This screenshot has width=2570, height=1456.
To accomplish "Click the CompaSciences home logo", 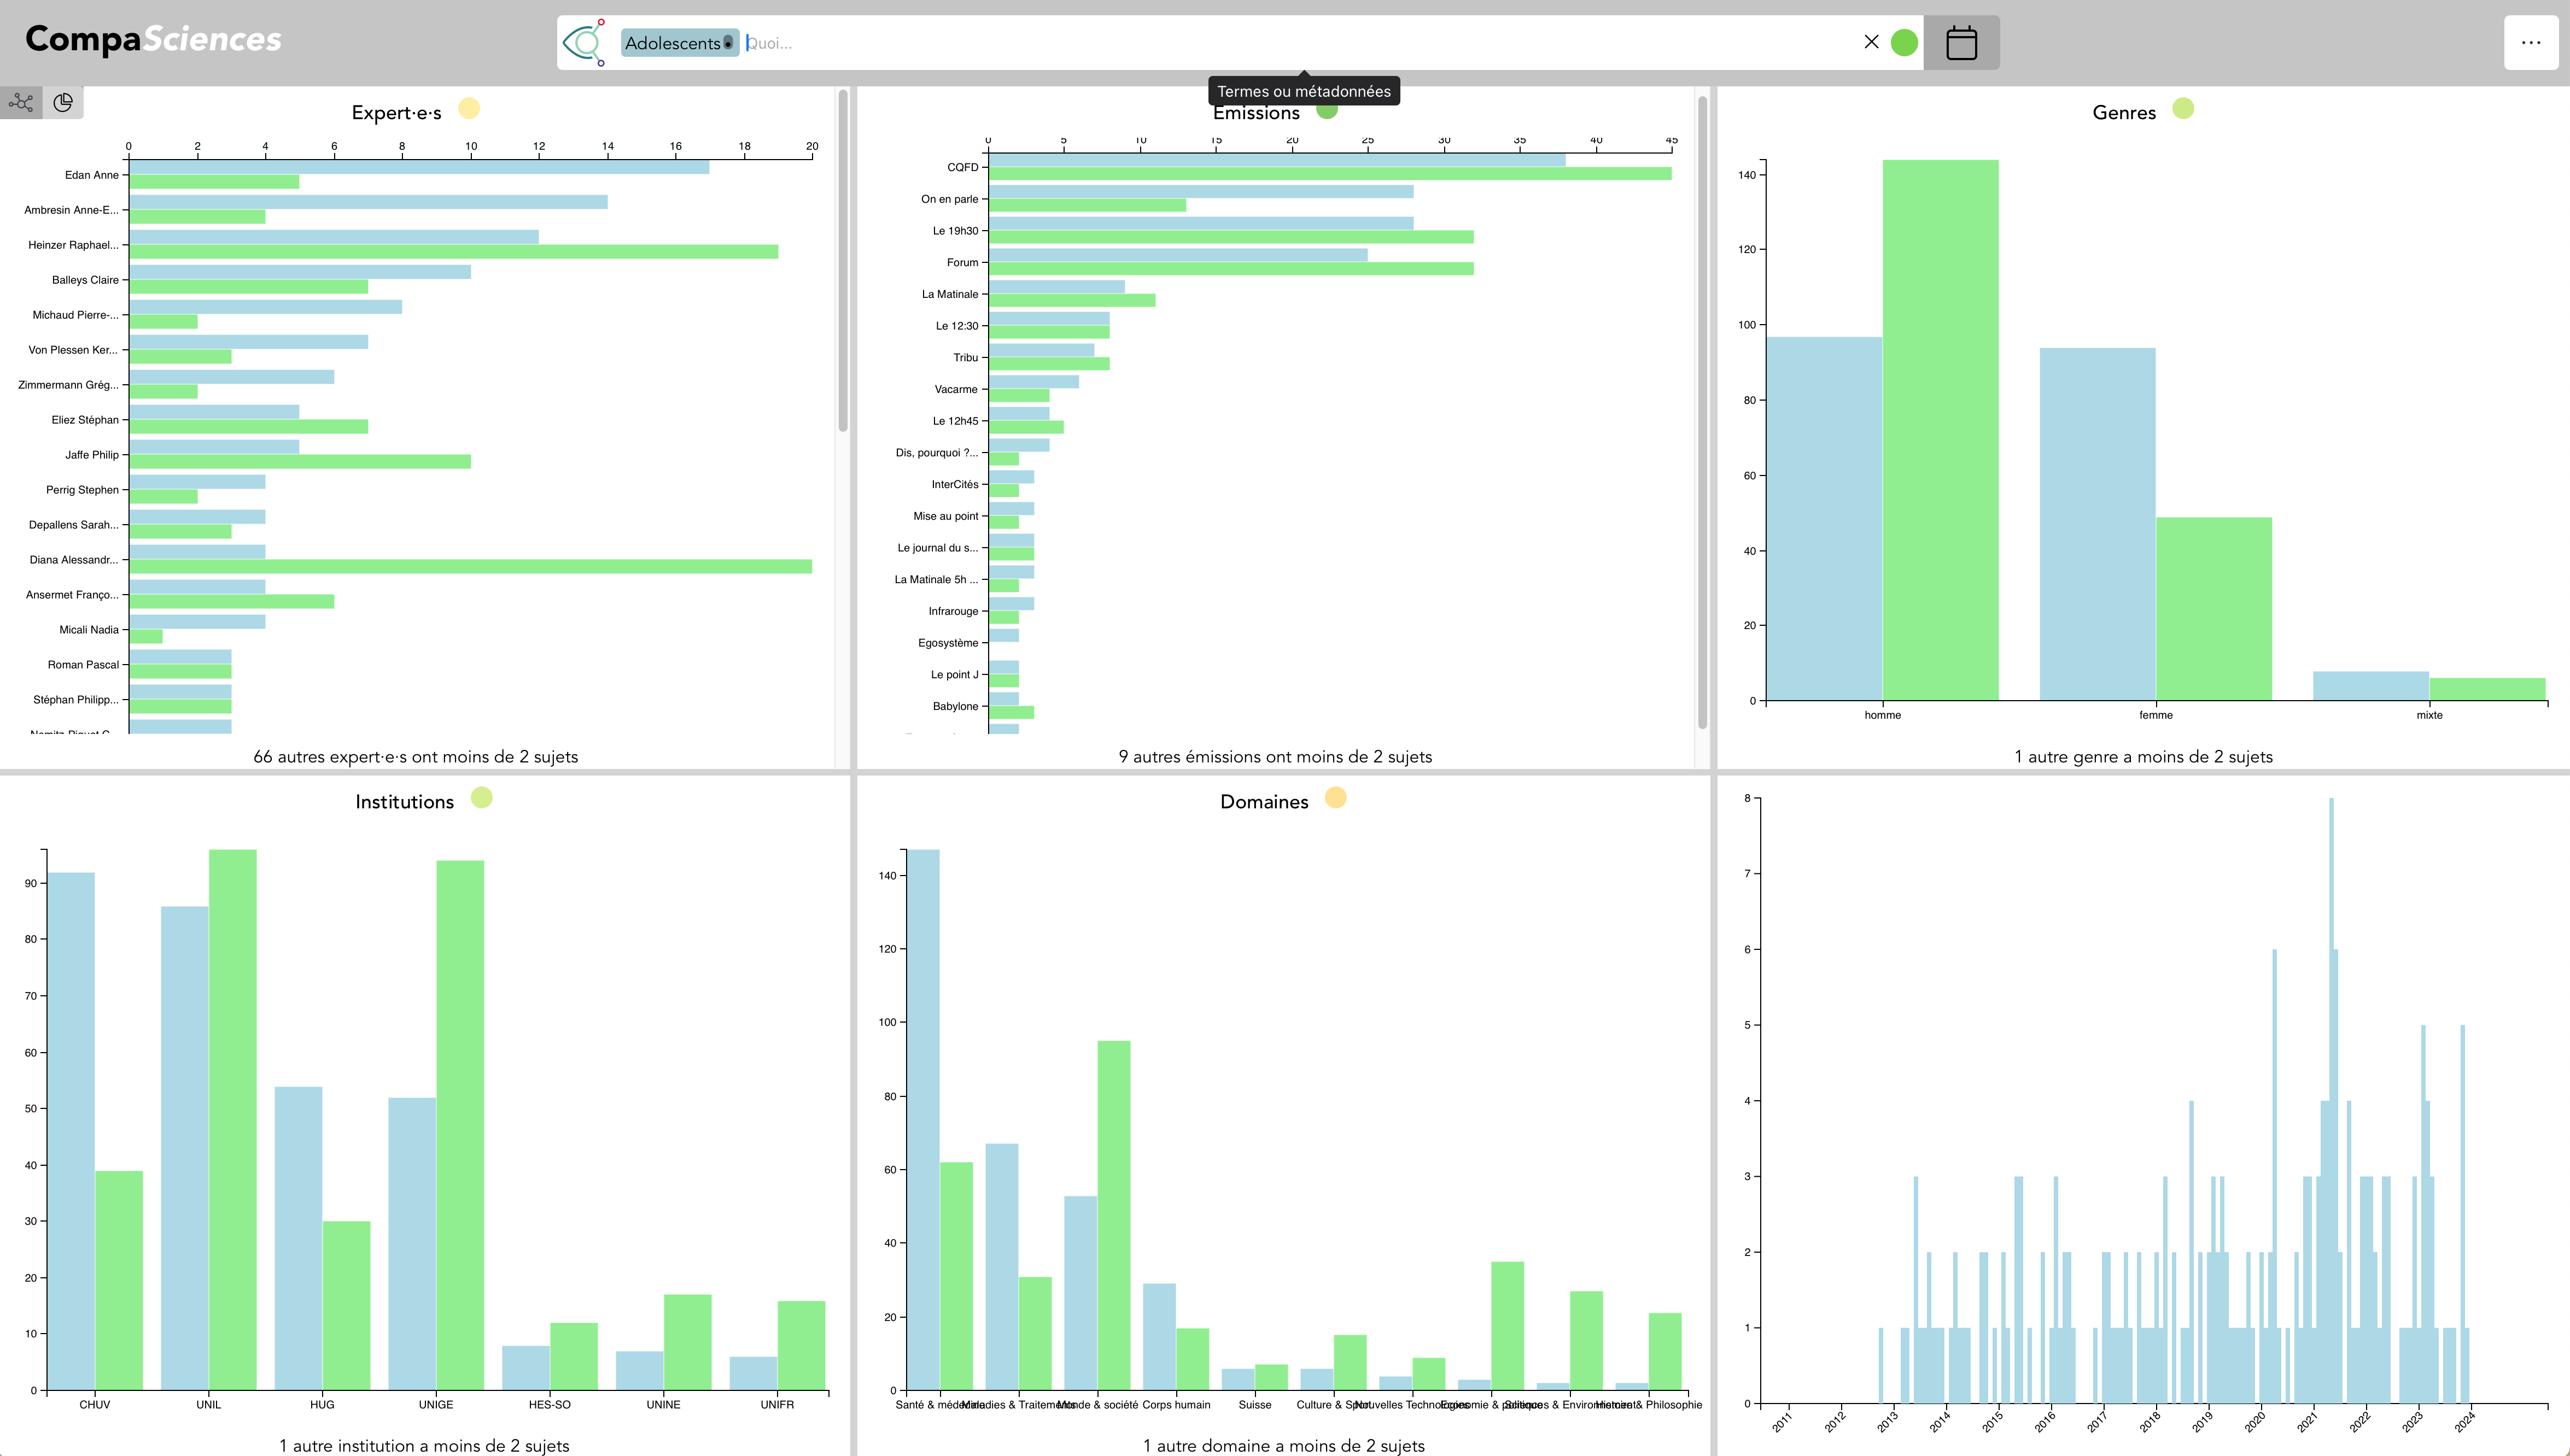I will (153, 39).
